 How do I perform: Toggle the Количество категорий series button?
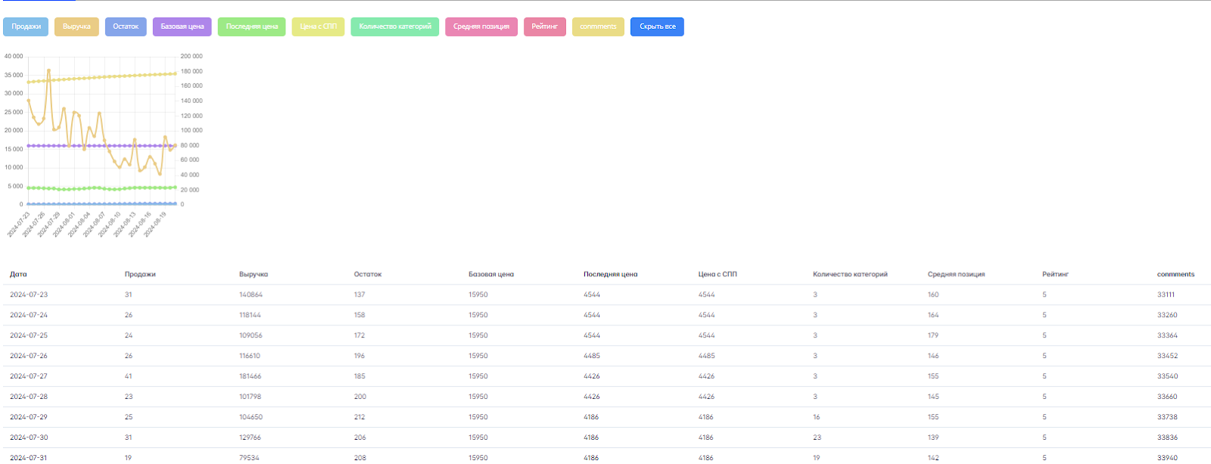coord(395,26)
